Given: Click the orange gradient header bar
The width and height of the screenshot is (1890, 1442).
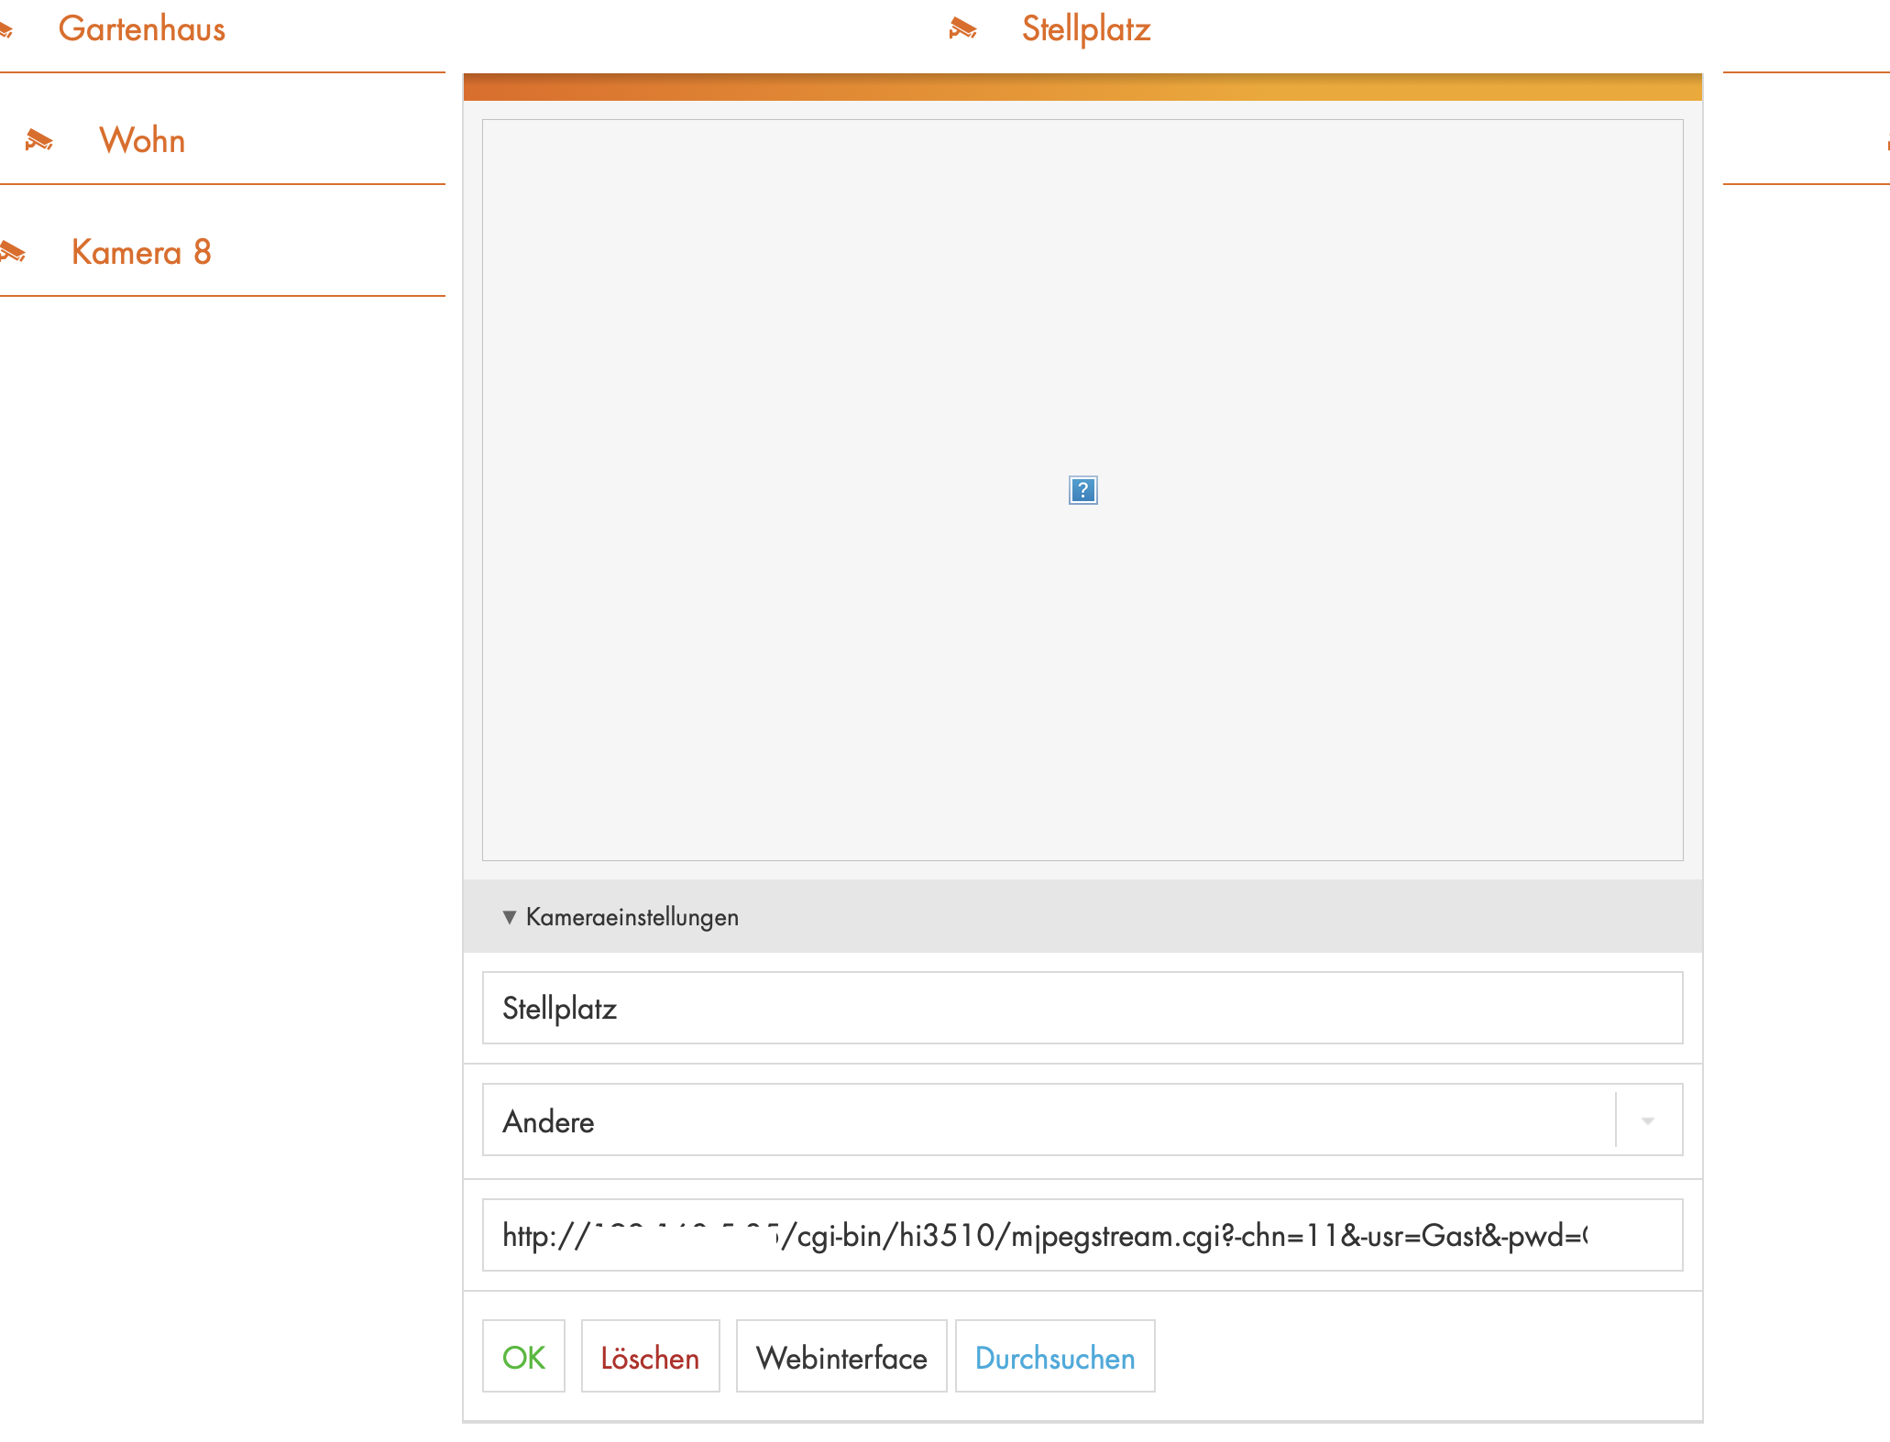Looking at the screenshot, I should (1082, 87).
